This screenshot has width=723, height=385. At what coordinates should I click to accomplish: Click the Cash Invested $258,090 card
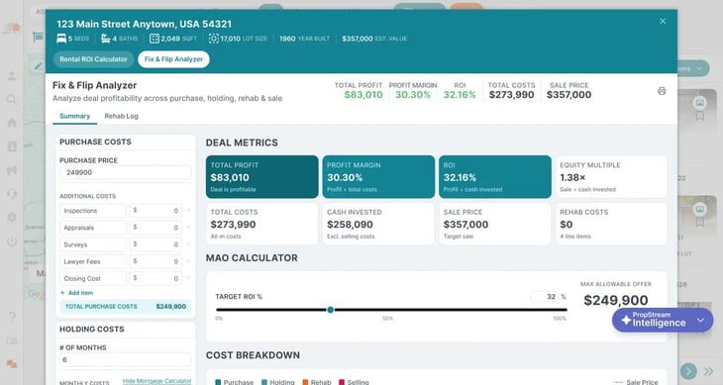(x=378, y=224)
